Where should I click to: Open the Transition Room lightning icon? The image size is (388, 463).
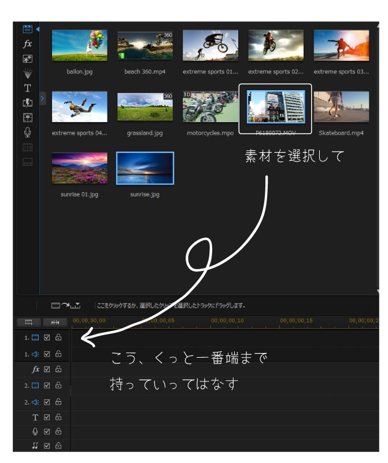(27, 103)
